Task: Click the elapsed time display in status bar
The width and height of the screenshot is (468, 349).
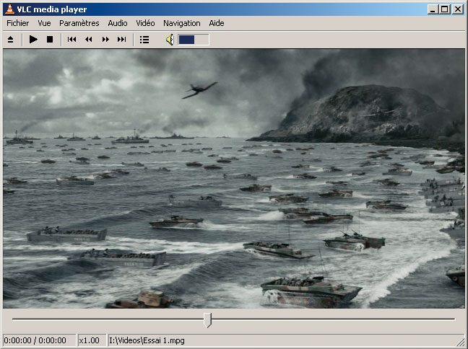Action: [35, 340]
